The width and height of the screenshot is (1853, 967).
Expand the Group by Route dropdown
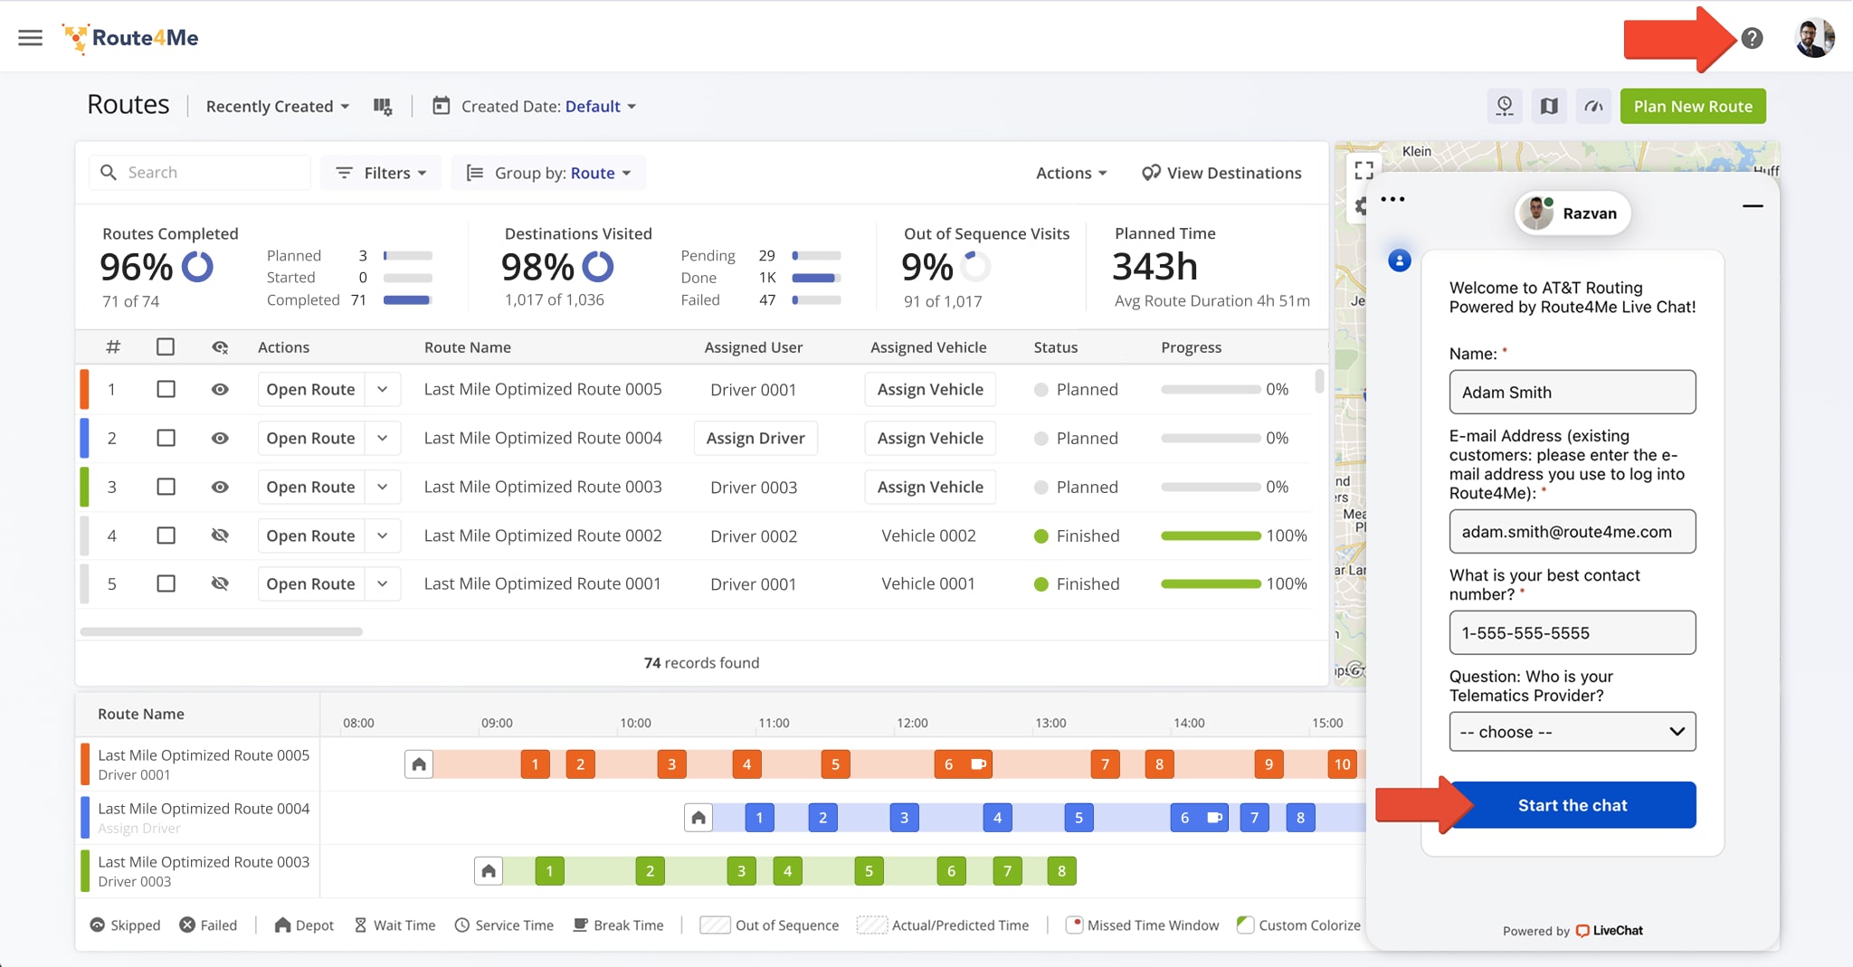(548, 173)
